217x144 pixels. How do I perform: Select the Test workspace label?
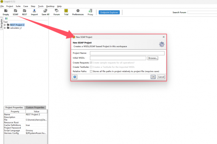click(5, 22)
